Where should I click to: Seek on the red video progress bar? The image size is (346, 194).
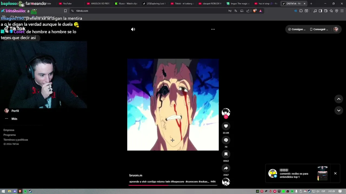click(x=173, y=185)
